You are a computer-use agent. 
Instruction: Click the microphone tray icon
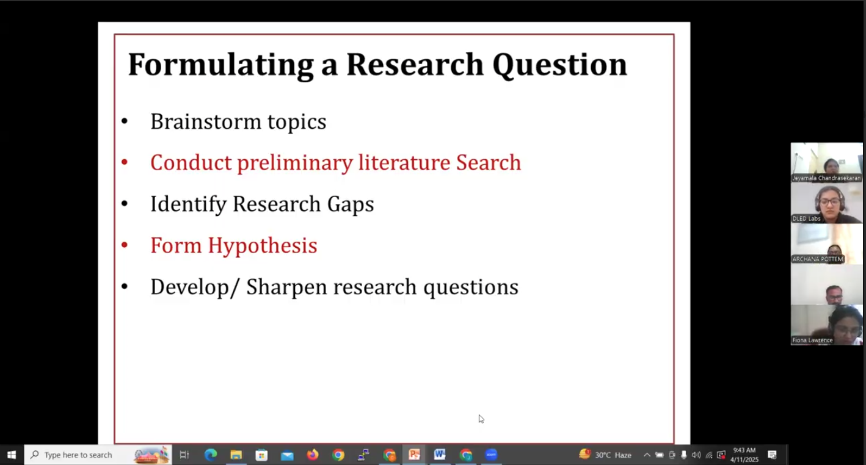(x=683, y=455)
